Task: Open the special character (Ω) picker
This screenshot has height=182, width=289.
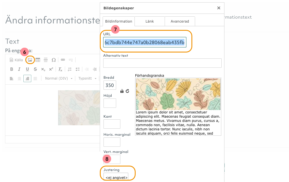Action: (54, 60)
